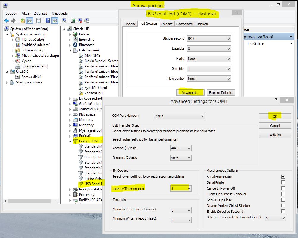Image resolution: width=298 pixels, height=238 pixels.
Task: Click the Advanced... button
Action: 190,93
